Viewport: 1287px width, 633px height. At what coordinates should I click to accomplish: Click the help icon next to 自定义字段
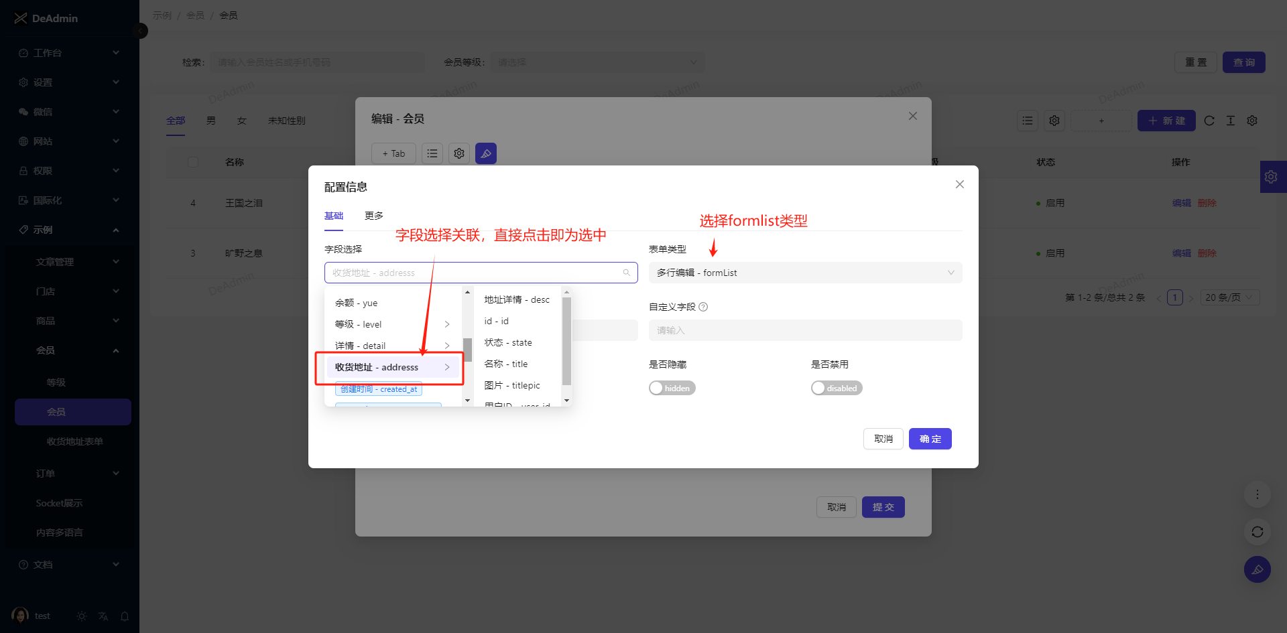coord(703,307)
